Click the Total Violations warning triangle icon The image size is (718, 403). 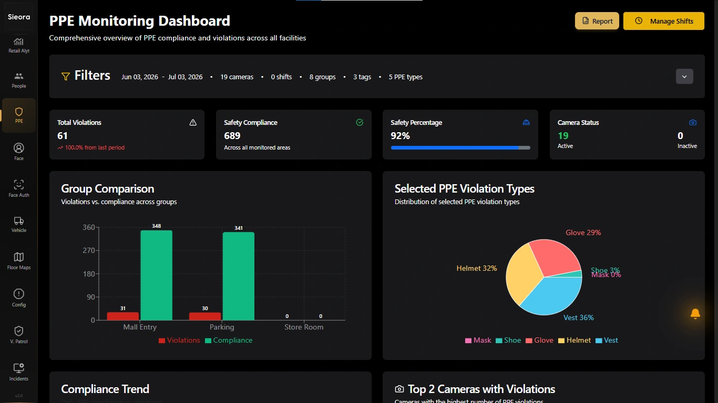coord(193,122)
